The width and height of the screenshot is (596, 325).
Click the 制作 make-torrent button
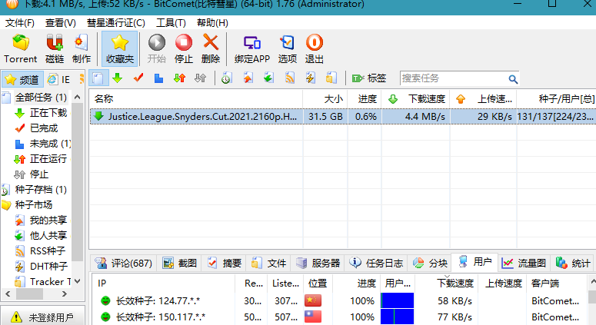(x=82, y=48)
